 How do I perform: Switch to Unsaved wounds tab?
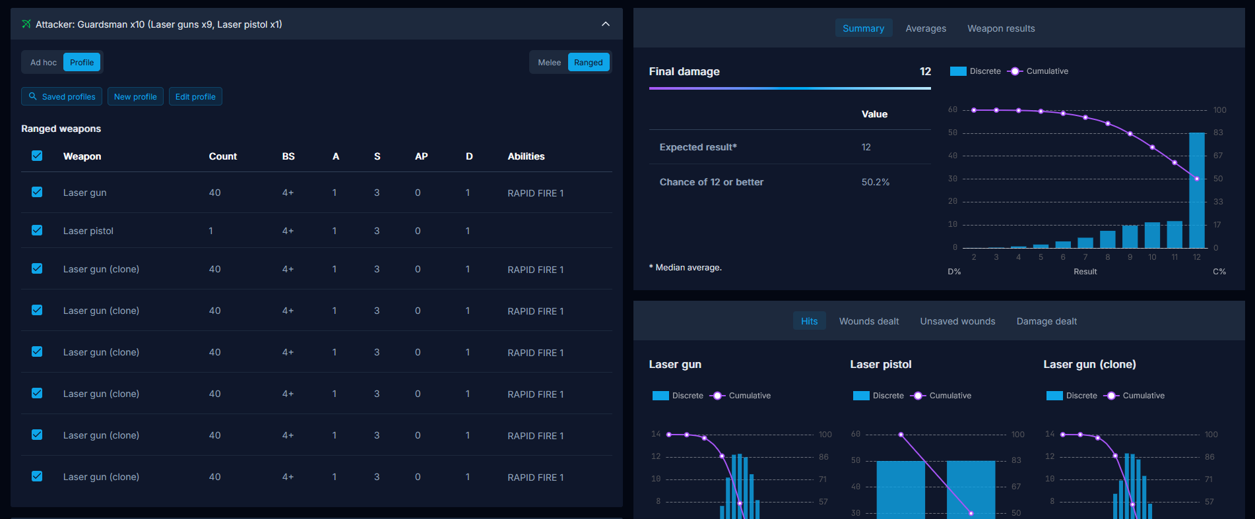[957, 321]
